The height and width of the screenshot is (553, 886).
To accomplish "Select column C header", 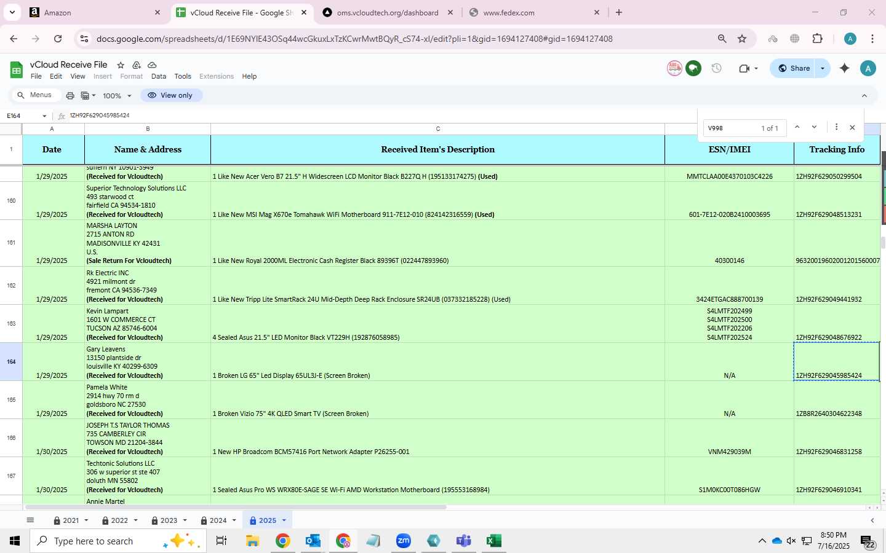I will pos(437,128).
